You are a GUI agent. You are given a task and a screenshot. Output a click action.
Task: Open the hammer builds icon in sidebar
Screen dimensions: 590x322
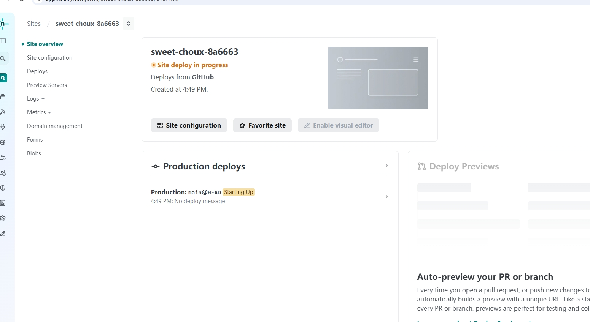[x=3, y=112]
